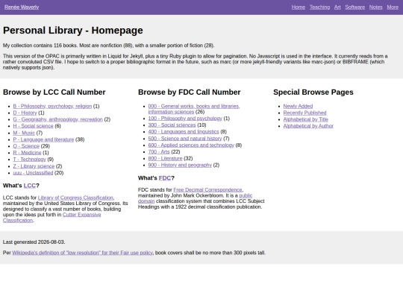The height and width of the screenshot is (302, 403).
Task: Open the Renée Waverly site title link
Action: point(22,7)
